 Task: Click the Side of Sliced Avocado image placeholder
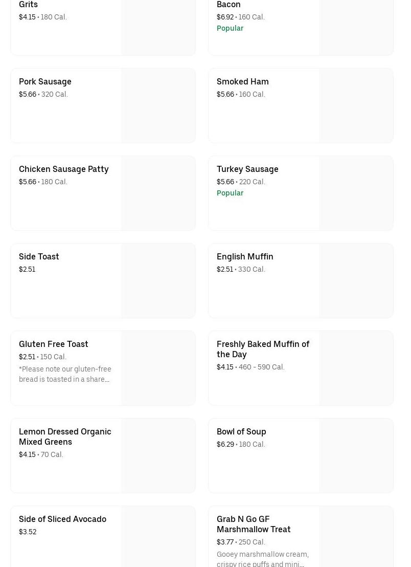(x=158, y=537)
